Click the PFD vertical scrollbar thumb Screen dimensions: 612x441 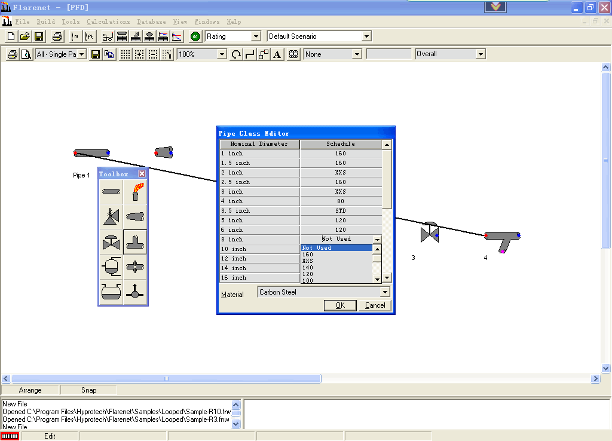coord(605,160)
